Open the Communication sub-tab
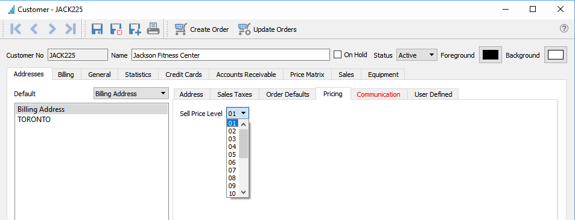The width and height of the screenshot is (575, 220). (x=378, y=94)
